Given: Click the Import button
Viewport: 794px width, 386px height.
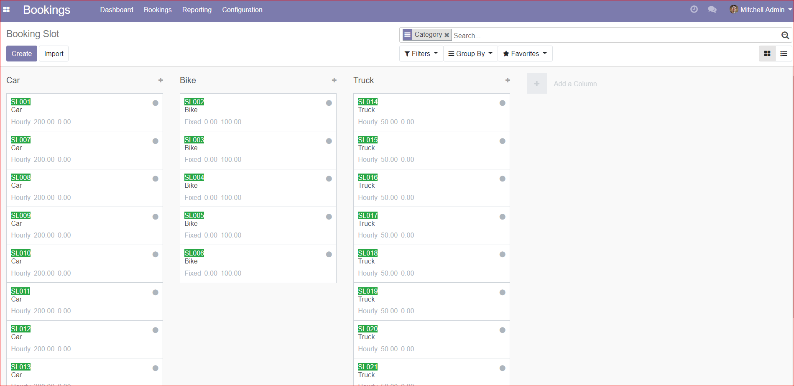Looking at the screenshot, I should point(54,54).
